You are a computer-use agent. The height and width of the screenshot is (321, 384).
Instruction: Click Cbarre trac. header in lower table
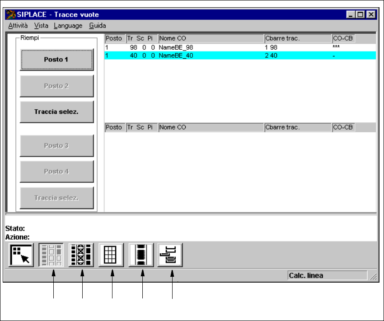298,127
